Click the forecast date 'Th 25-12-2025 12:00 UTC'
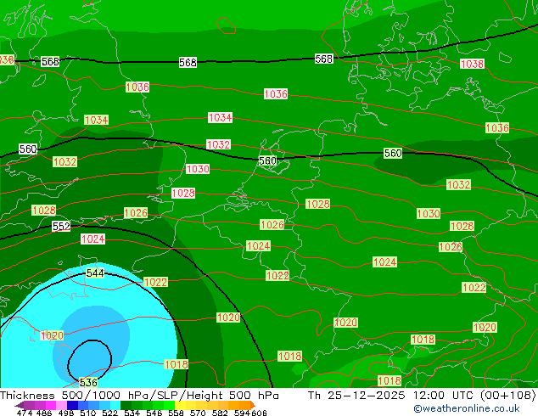The image size is (538, 416). (x=383, y=396)
